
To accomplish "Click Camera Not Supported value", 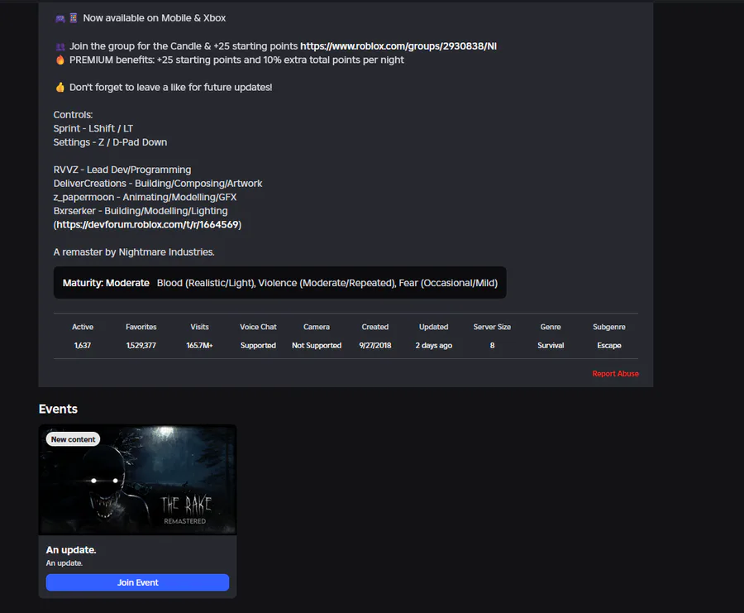I will coord(317,346).
